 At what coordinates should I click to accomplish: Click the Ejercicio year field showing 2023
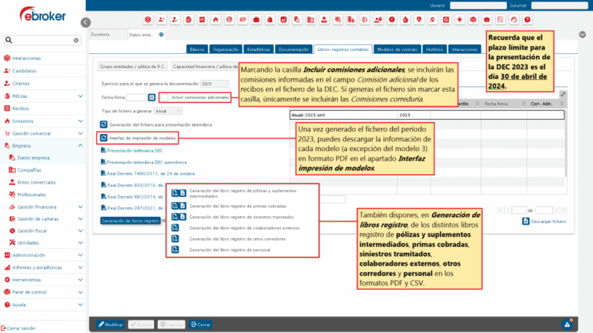(x=214, y=84)
